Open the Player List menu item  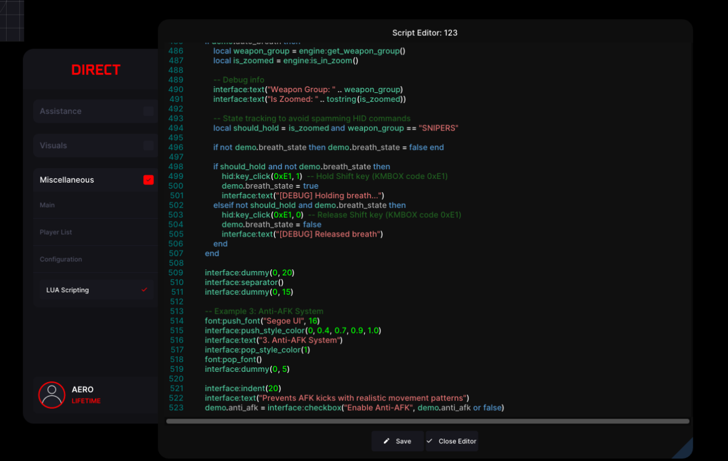pyautogui.click(x=56, y=232)
